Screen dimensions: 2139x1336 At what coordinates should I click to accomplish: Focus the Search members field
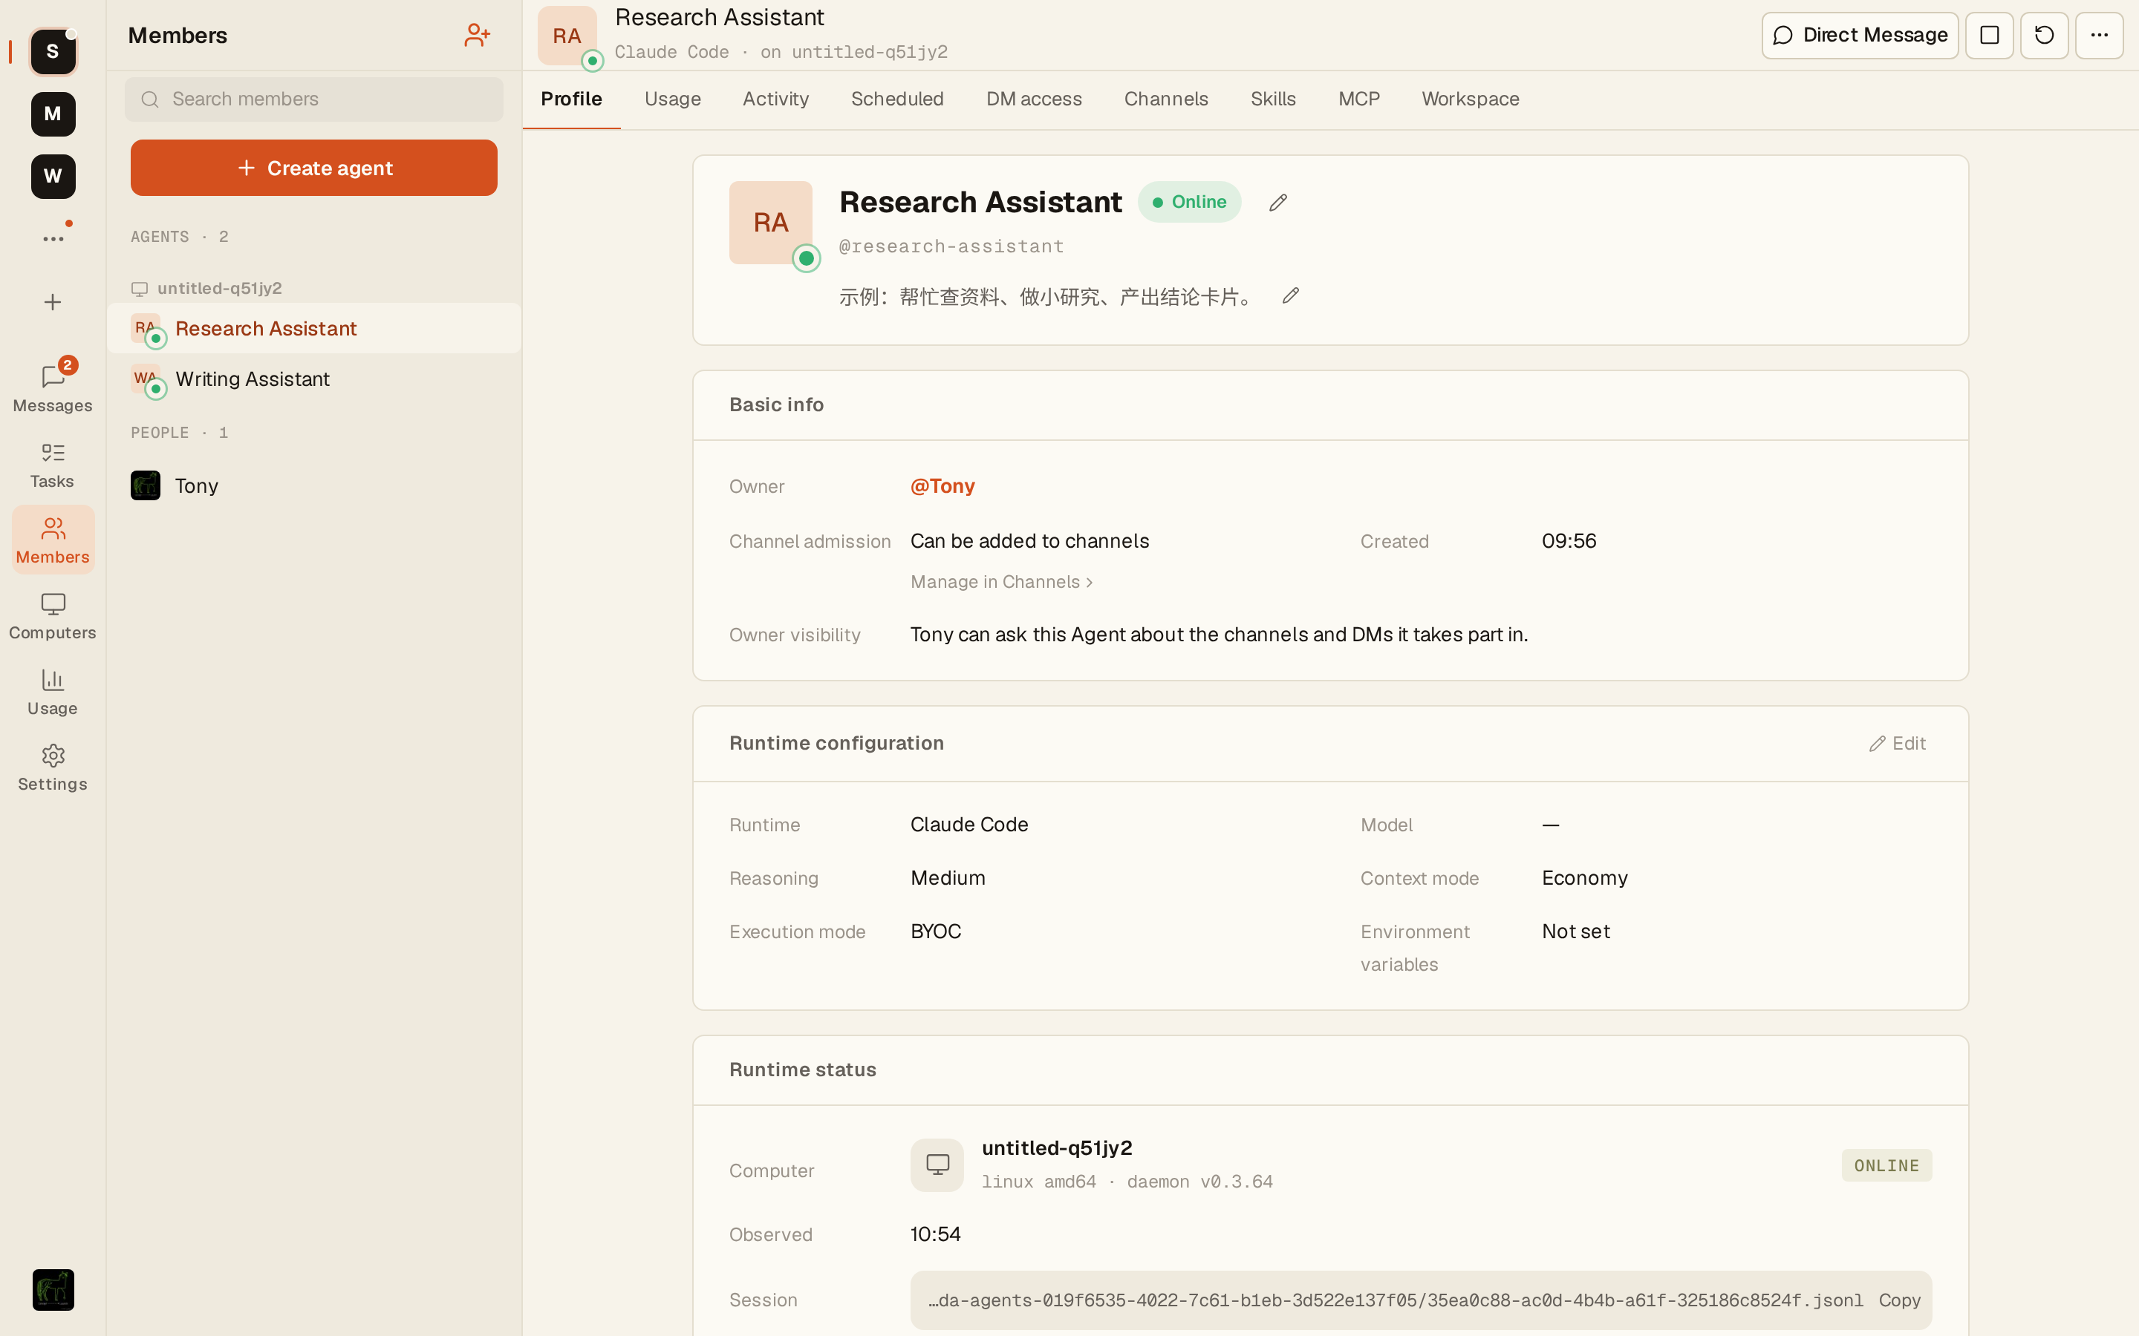(x=313, y=99)
